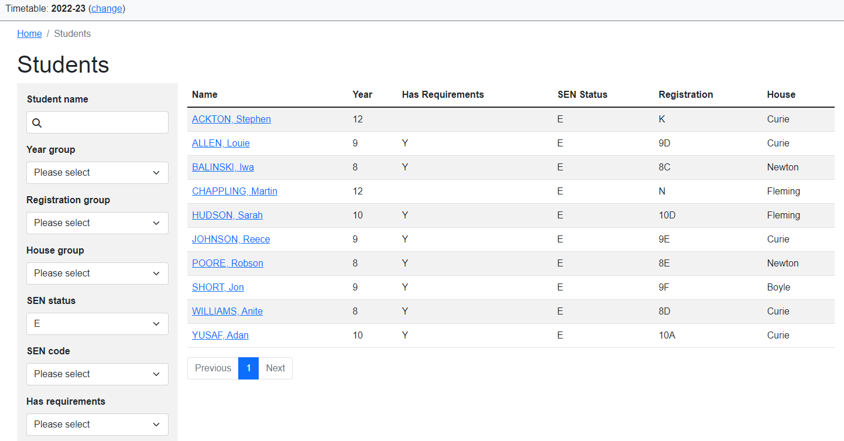View BALINSKI, Iwa's profile
844x441 pixels.
222,167
